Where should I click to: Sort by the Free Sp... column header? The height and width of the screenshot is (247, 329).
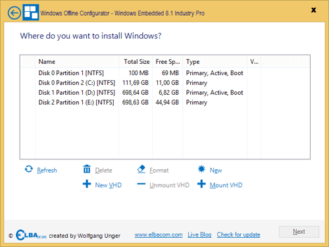168,62
